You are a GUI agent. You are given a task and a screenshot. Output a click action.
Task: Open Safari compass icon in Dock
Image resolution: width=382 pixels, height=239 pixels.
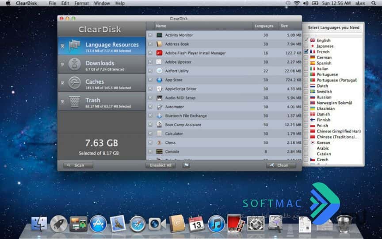coord(138,224)
